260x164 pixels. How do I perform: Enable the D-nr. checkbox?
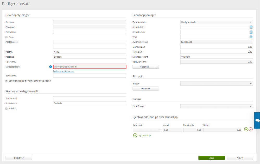pos(7,37)
